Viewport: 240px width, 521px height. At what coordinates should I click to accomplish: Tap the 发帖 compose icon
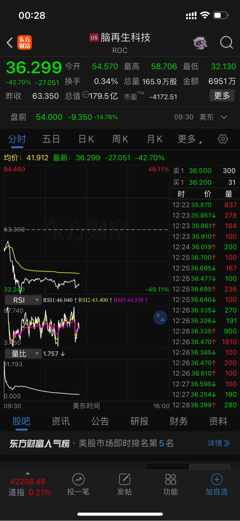pyautogui.click(x=124, y=479)
